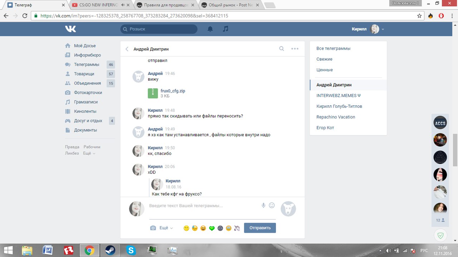The image size is (458, 257).
Task: Click the search magnifier in chat header
Action: pos(282,49)
